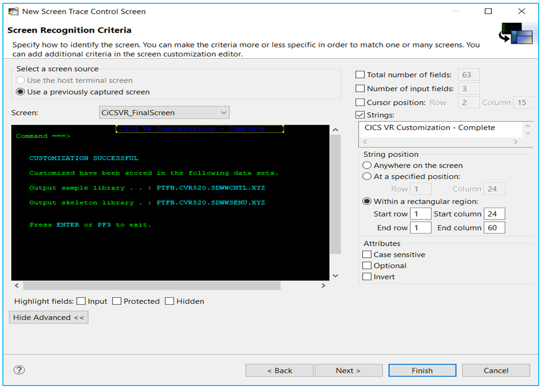Click the Start row input field
Viewport: 542px width, 387px height.
421,214
